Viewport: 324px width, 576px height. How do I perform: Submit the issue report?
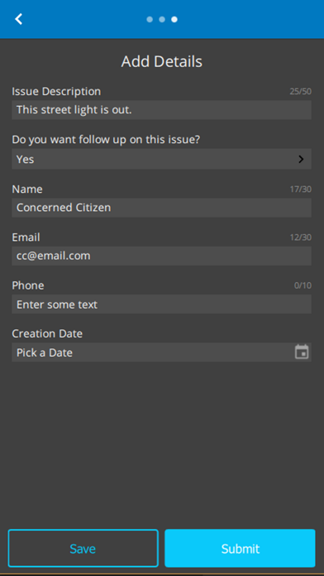[240, 549]
